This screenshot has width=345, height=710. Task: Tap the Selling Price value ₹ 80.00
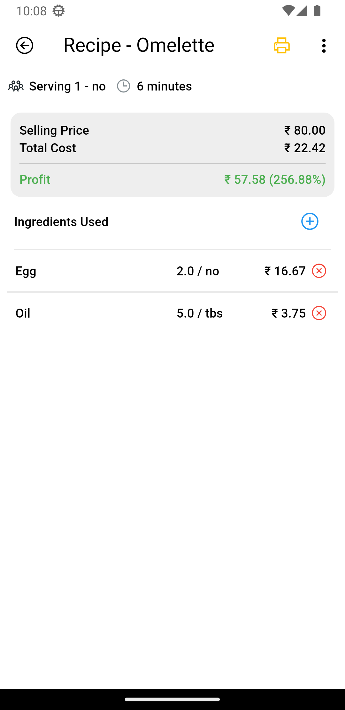[x=305, y=130]
